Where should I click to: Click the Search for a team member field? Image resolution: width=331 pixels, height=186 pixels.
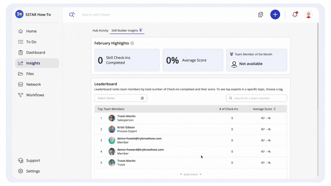click(x=256, y=98)
